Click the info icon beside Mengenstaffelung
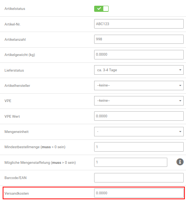This screenshot has width=186, height=200. coord(180,162)
